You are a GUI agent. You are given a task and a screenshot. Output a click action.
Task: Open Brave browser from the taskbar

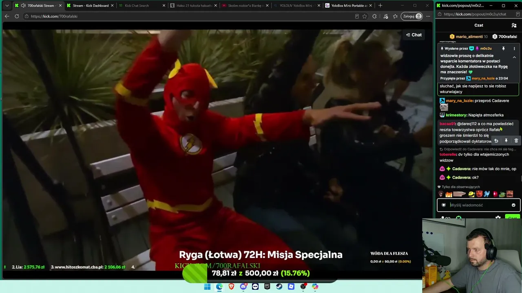tap(231, 286)
